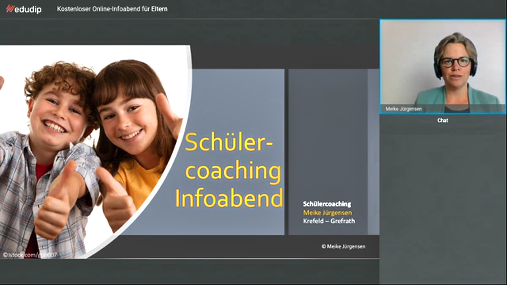Screen dimensions: 507x285
Task: Switch to the Chat tab
Action: click(x=443, y=120)
